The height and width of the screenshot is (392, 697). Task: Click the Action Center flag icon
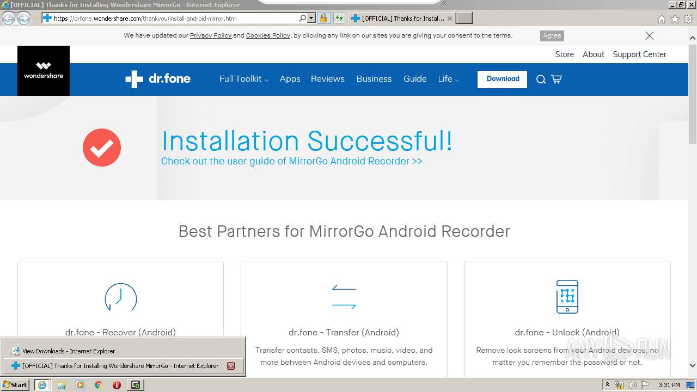click(645, 385)
